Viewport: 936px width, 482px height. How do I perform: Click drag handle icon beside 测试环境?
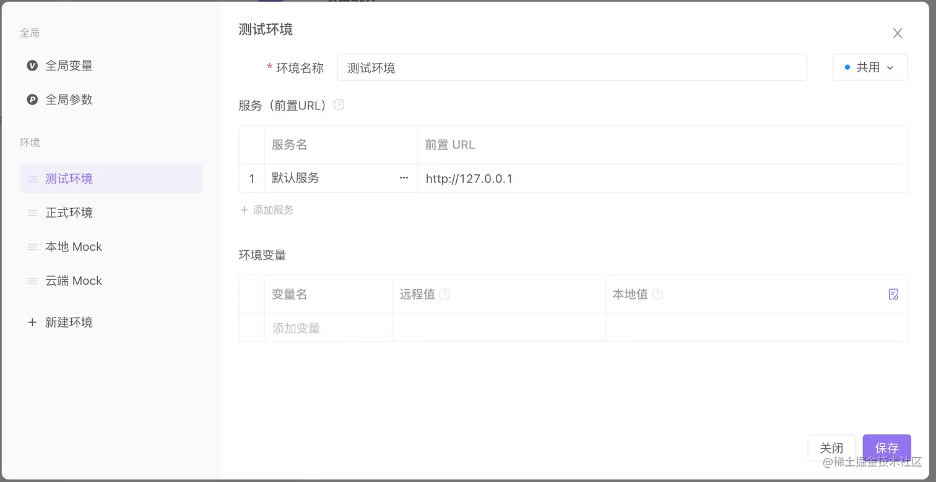[x=32, y=179]
